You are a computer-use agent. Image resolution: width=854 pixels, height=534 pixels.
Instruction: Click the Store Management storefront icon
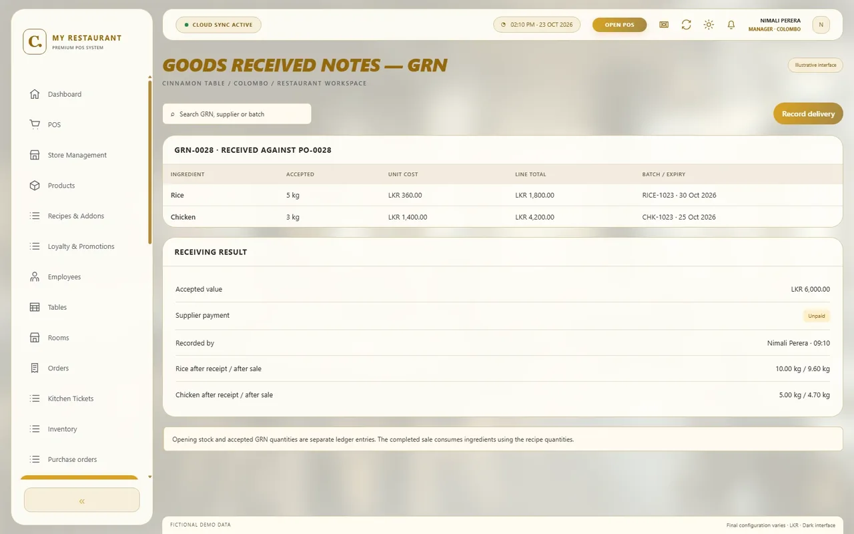click(x=35, y=155)
